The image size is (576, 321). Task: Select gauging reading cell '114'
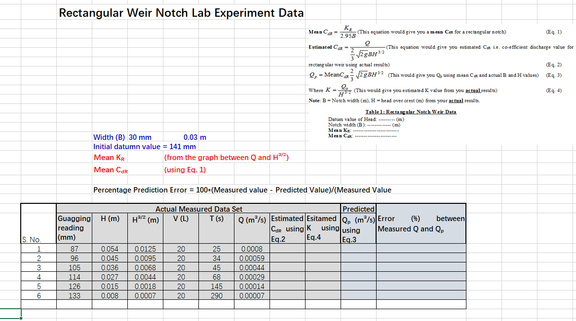point(74,277)
